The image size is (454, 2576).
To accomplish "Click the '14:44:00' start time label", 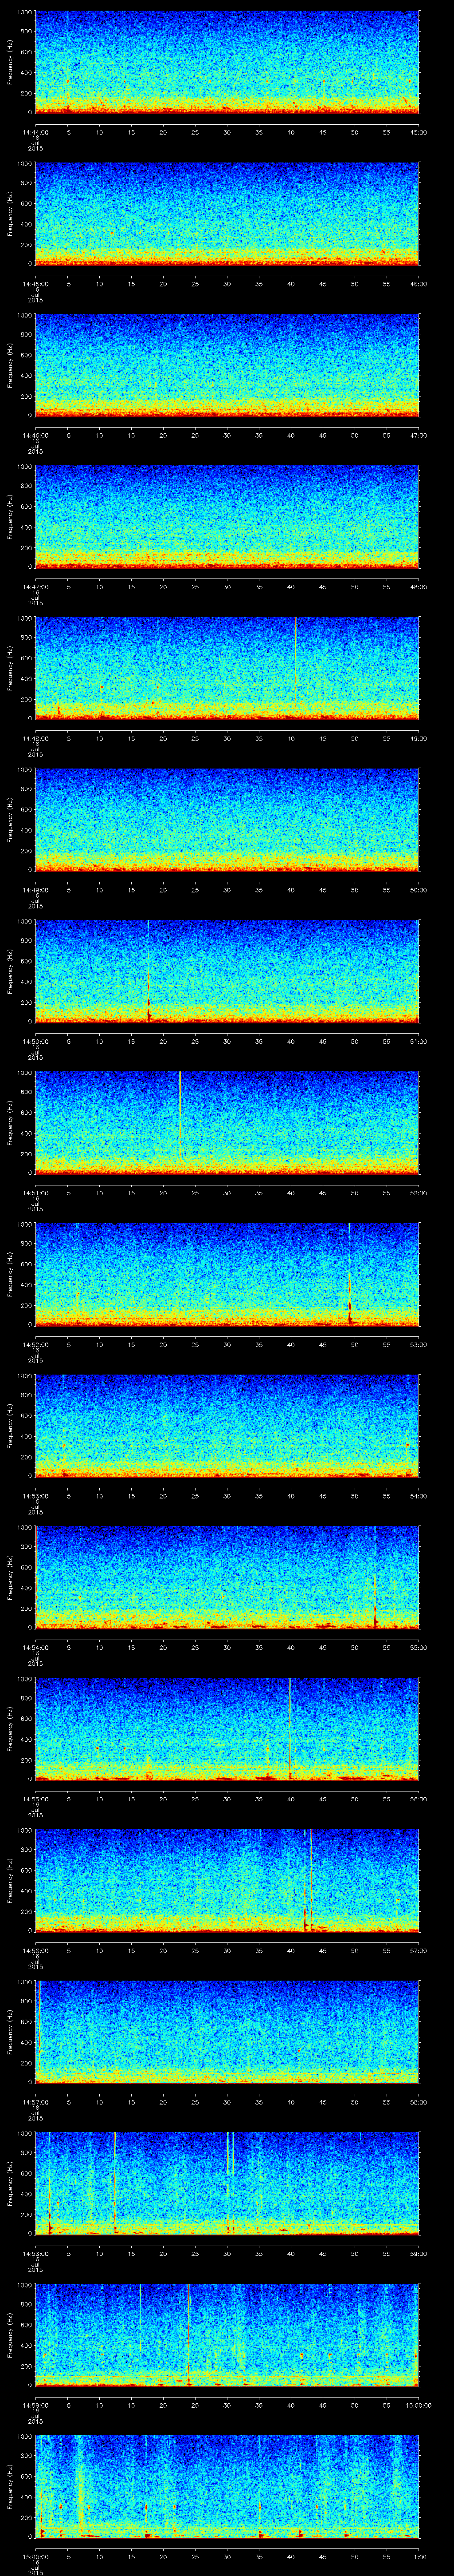I will 35,132.
